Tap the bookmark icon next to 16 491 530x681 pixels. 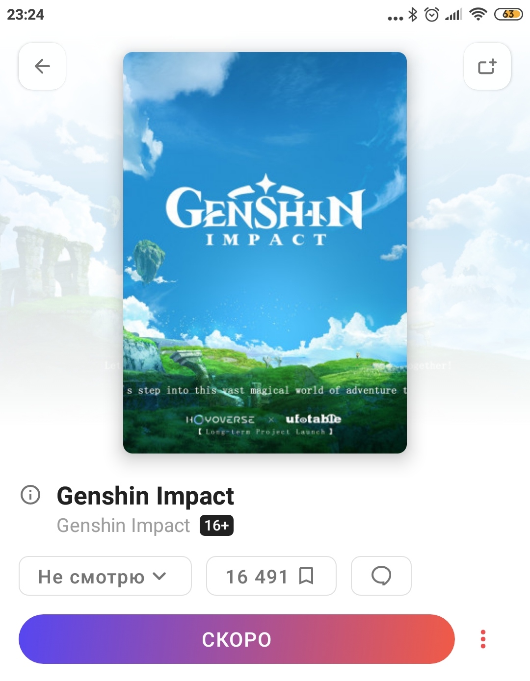306,576
